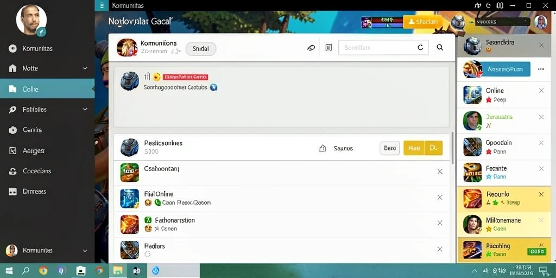The width and height of the screenshot is (556, 278).
Task: Click the blue badge after Sonrfugooe text
Action: [x=213, y=87]
